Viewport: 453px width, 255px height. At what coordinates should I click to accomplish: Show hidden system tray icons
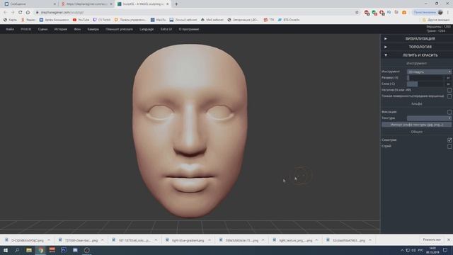click(402, 250)
